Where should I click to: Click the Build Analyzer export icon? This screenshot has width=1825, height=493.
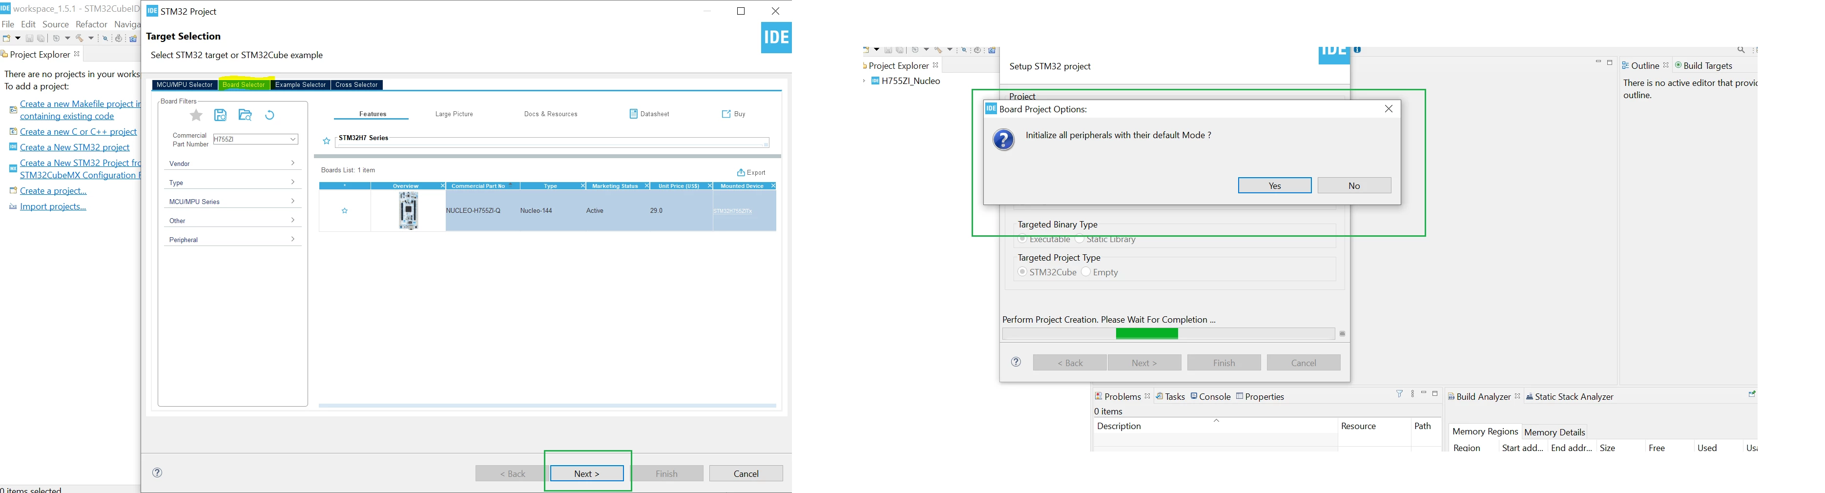point(1751,394)
